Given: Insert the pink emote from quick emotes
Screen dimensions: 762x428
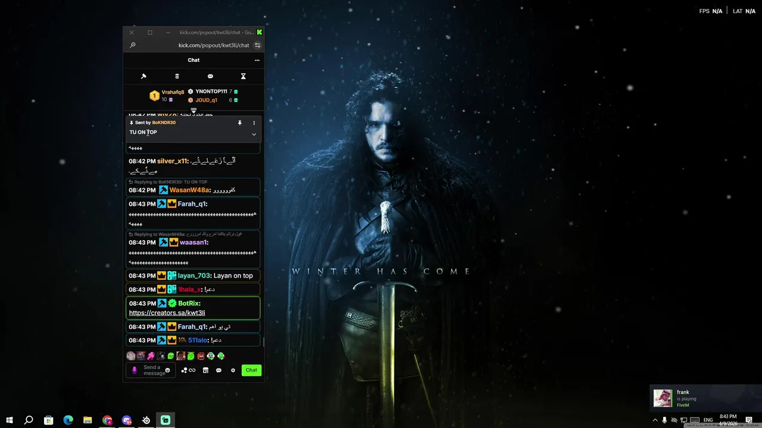Looking at the screenshot, I should click(x=151, y=356).
